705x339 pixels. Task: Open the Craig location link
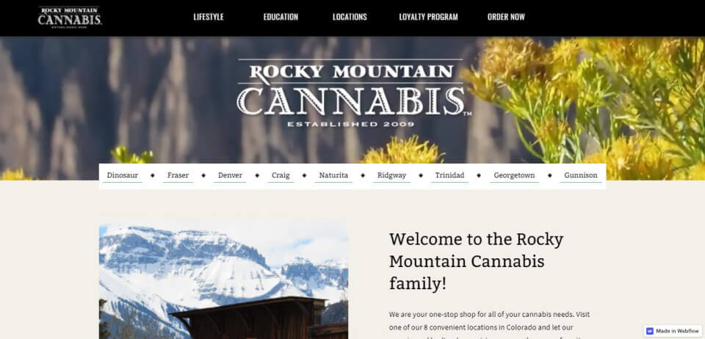(281, 175)
